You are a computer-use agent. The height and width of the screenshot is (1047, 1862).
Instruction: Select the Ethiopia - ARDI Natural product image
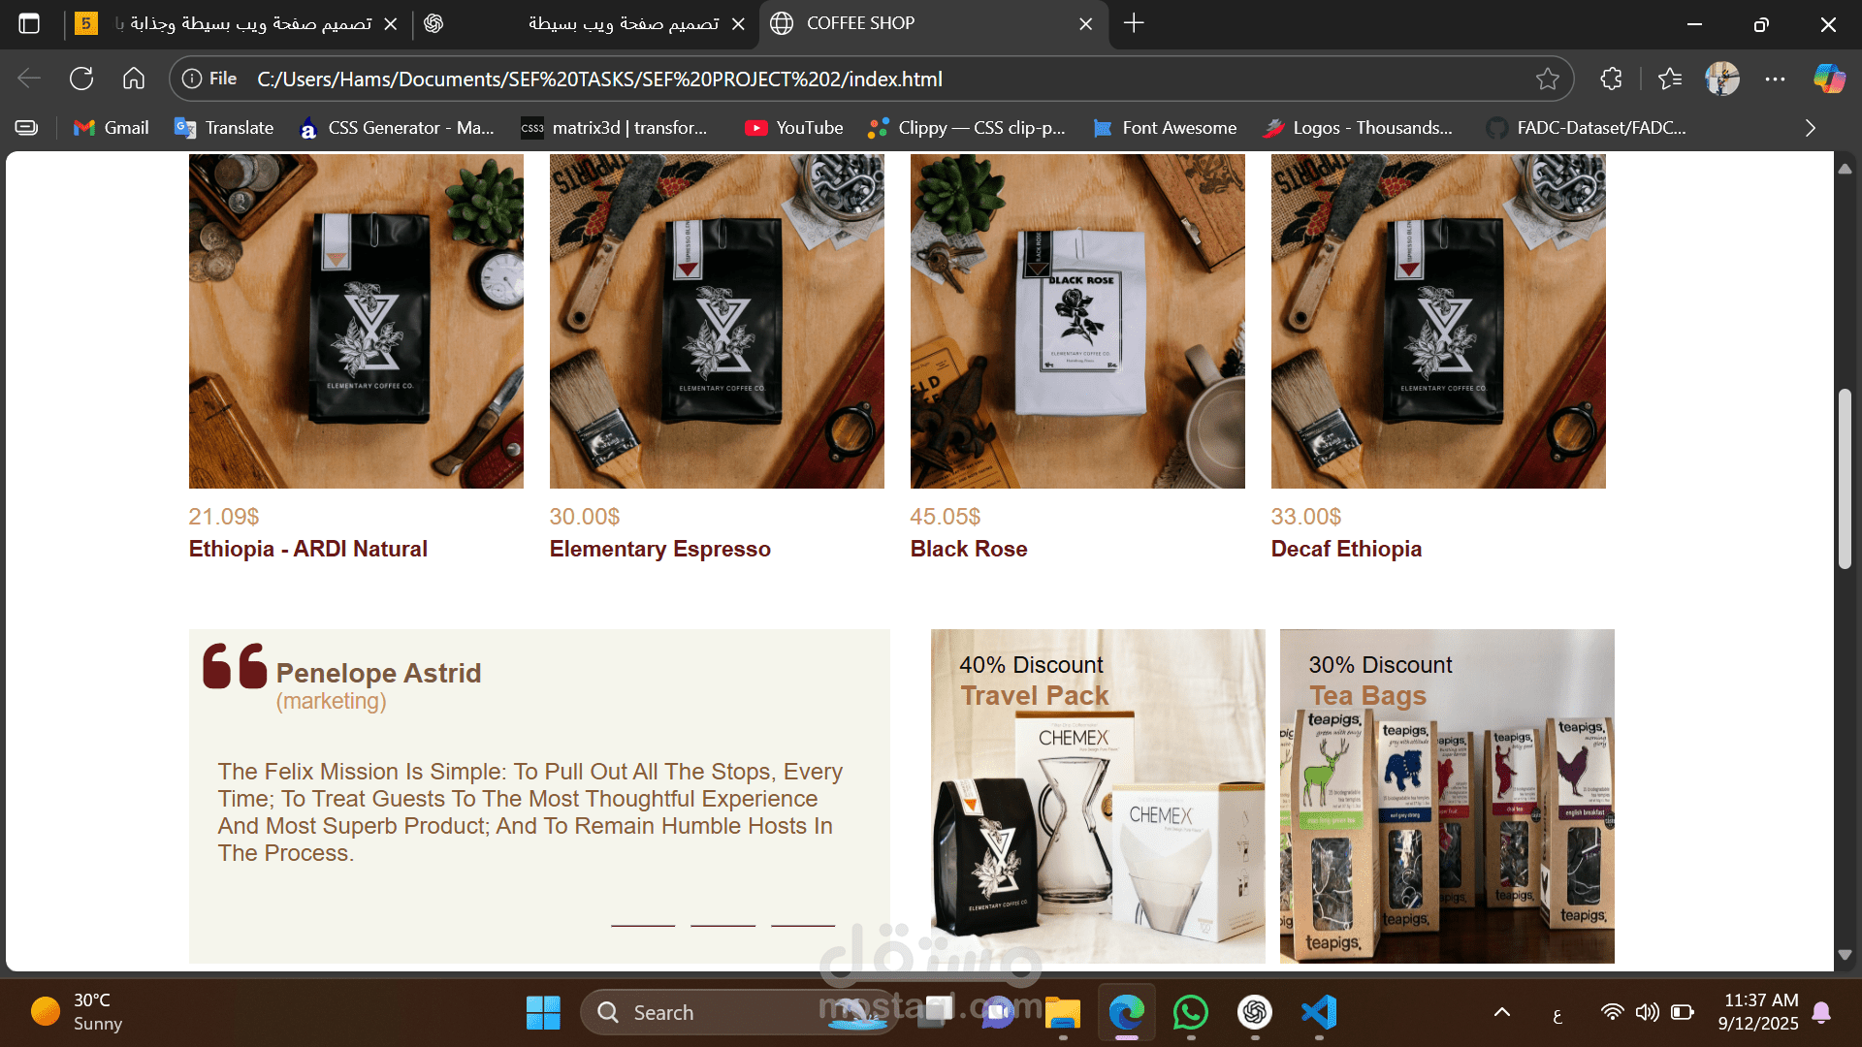click(356, 321)
